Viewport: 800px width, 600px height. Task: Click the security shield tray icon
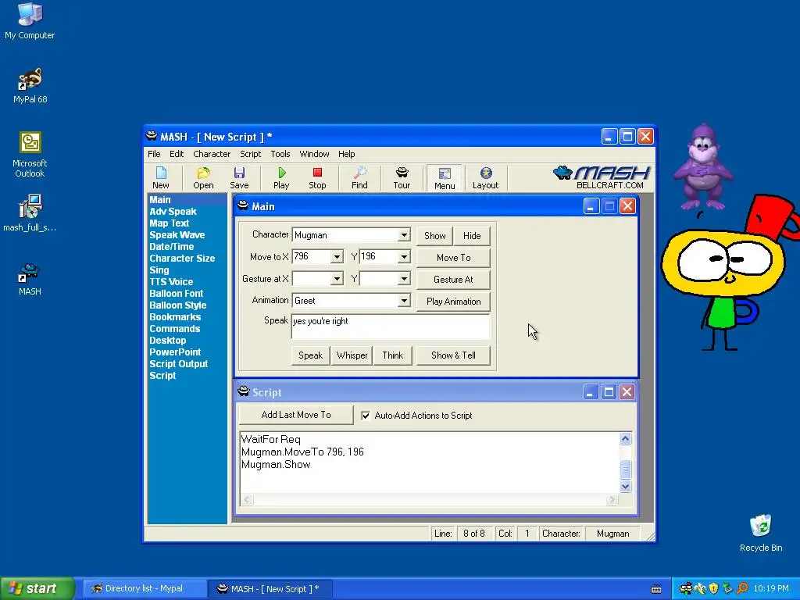tap(714, 588)
